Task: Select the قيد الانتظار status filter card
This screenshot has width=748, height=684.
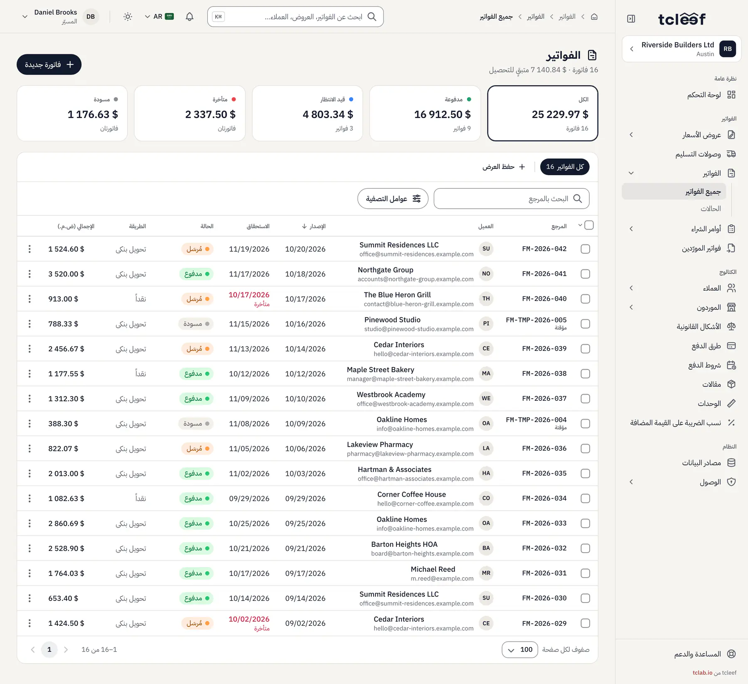Action: [308, 113]
